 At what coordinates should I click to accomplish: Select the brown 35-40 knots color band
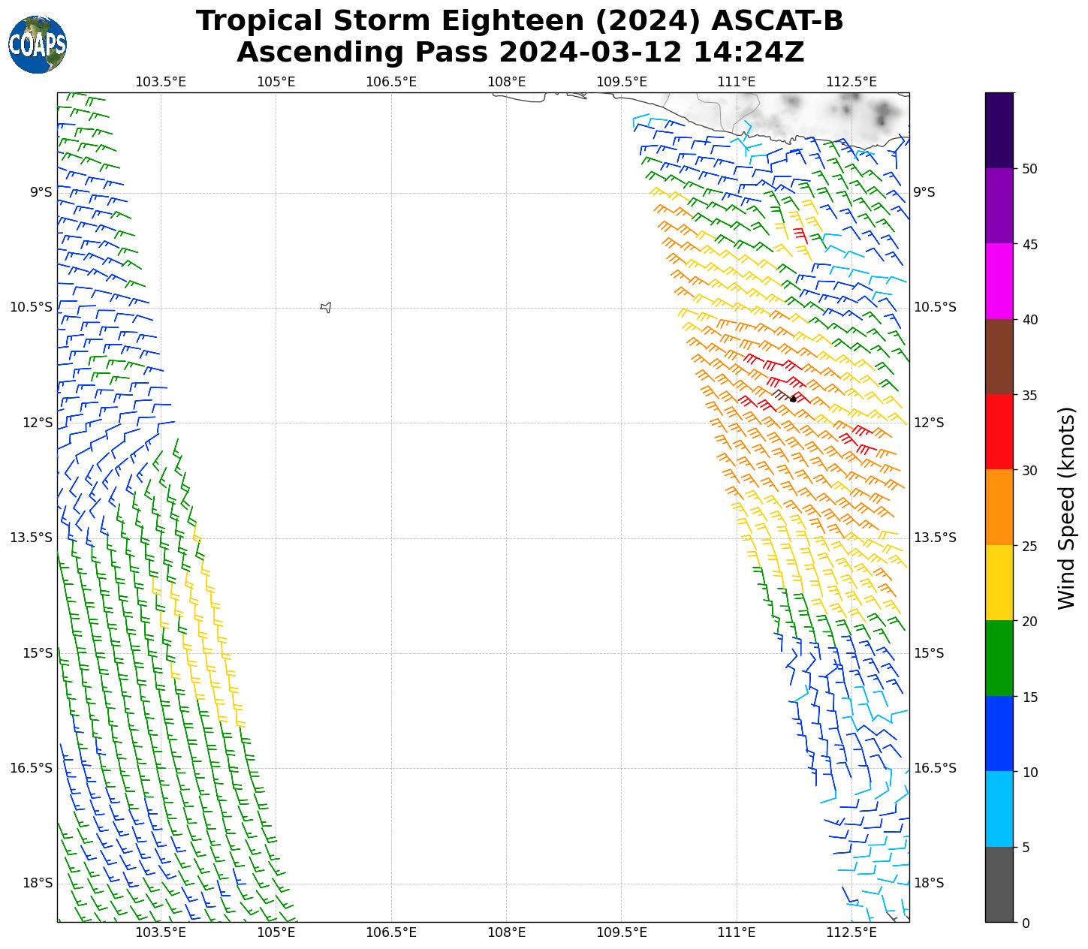point(999,357)
